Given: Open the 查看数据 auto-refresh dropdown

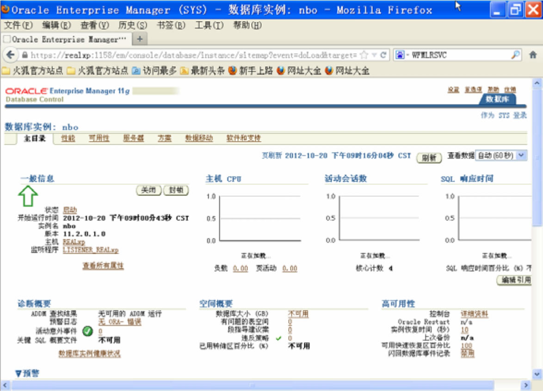Looking at the screenshot, I should 501,156.
